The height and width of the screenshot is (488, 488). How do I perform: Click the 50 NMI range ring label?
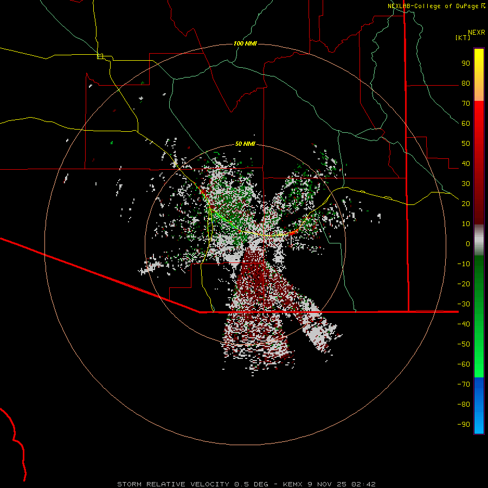(245, 144)
